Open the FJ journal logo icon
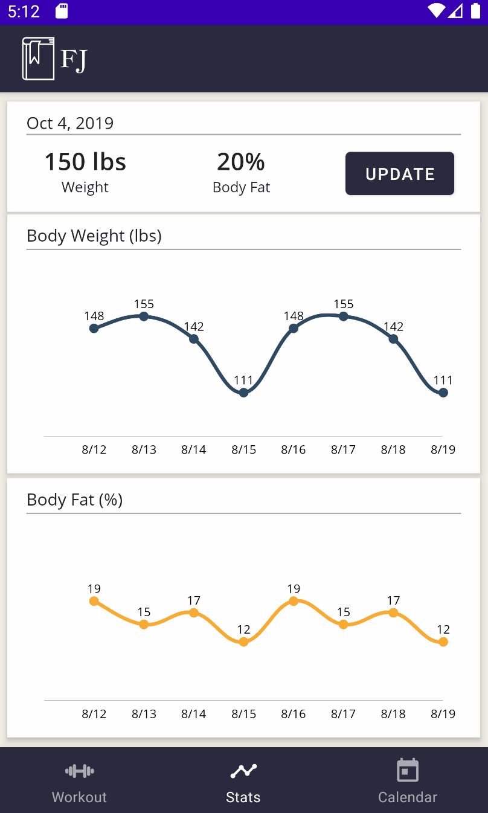This screenshot has height=813, width=488. coord(37,59)
